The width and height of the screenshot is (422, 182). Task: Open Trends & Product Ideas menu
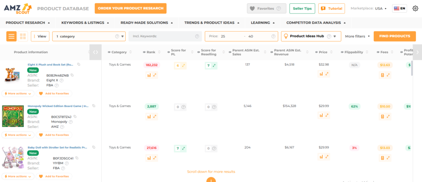[x=212, y=23]
